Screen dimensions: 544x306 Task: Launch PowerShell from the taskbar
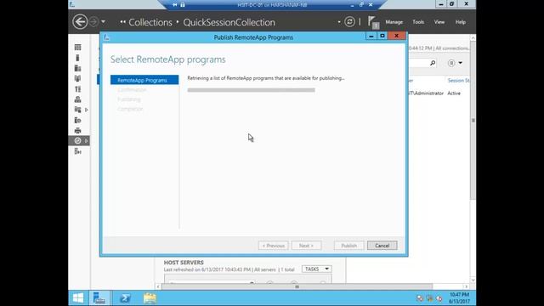pos(125,298)
